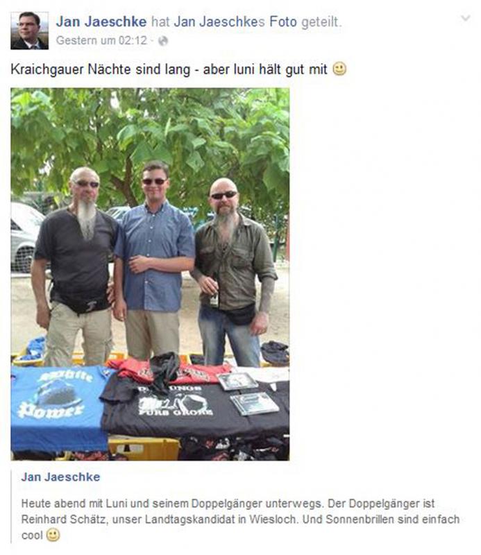The height and width of the screenshot is (555, 481).
Task: Click the man in the blue shirt
Action: click(154, 260)
